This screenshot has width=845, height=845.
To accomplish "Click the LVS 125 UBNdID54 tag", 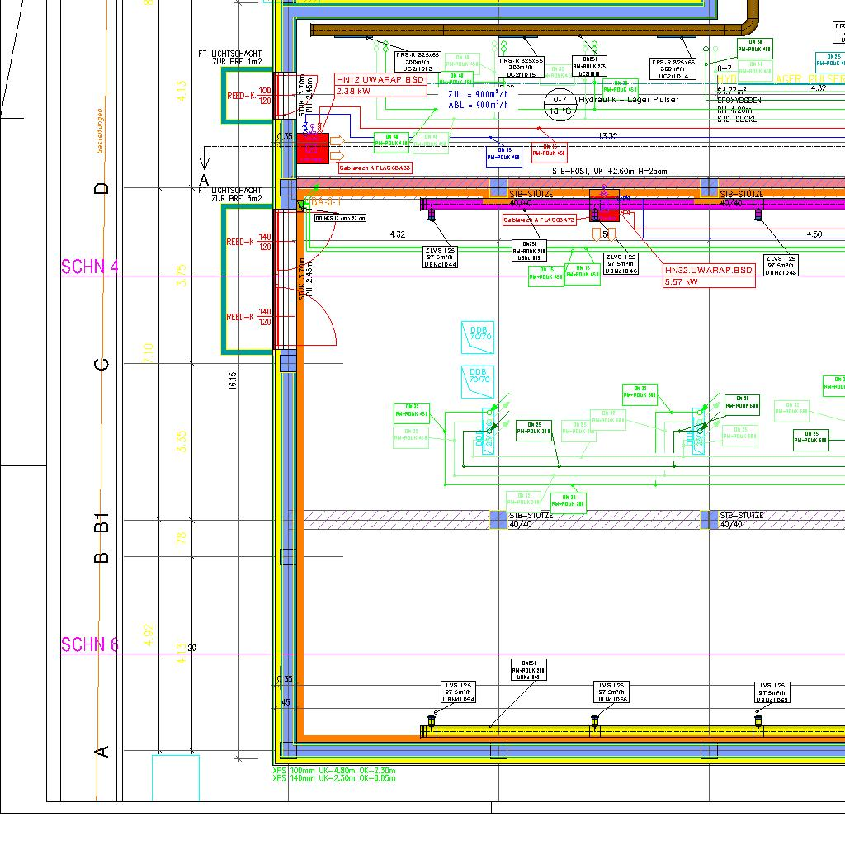I will [x=458, y=692].
